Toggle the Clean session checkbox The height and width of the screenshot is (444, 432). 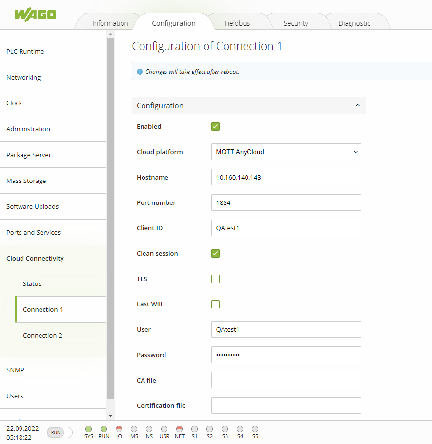point(215,254)
